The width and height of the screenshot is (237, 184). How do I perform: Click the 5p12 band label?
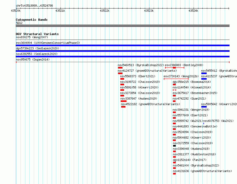pos(19,23)
